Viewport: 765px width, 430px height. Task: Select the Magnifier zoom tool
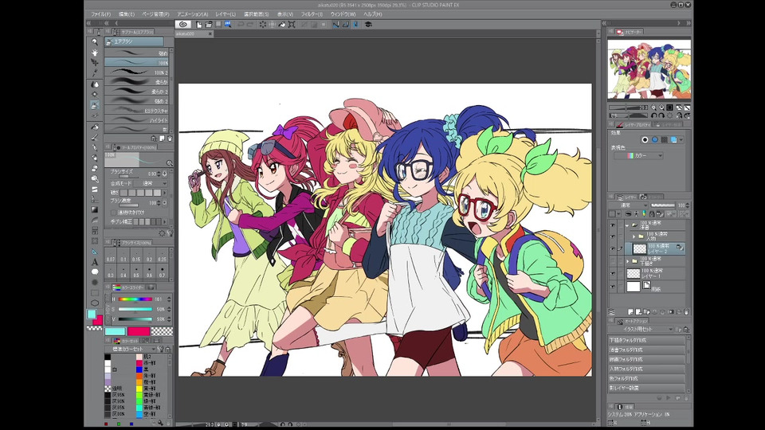click(95, 42)
